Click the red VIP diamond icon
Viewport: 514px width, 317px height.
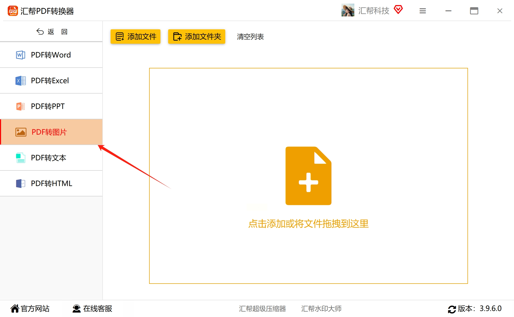tap(398, 10)
